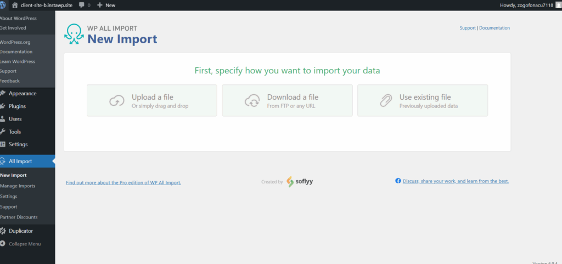The width and height of the screenshot is (562, 264).
Task: Open Get Involved menu entry
Action: (13, 28)
